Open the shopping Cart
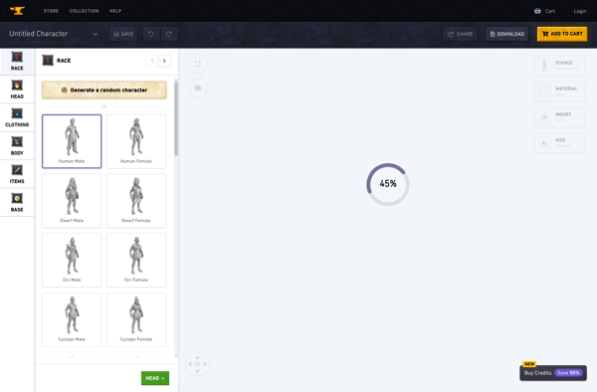 (544, 11)
